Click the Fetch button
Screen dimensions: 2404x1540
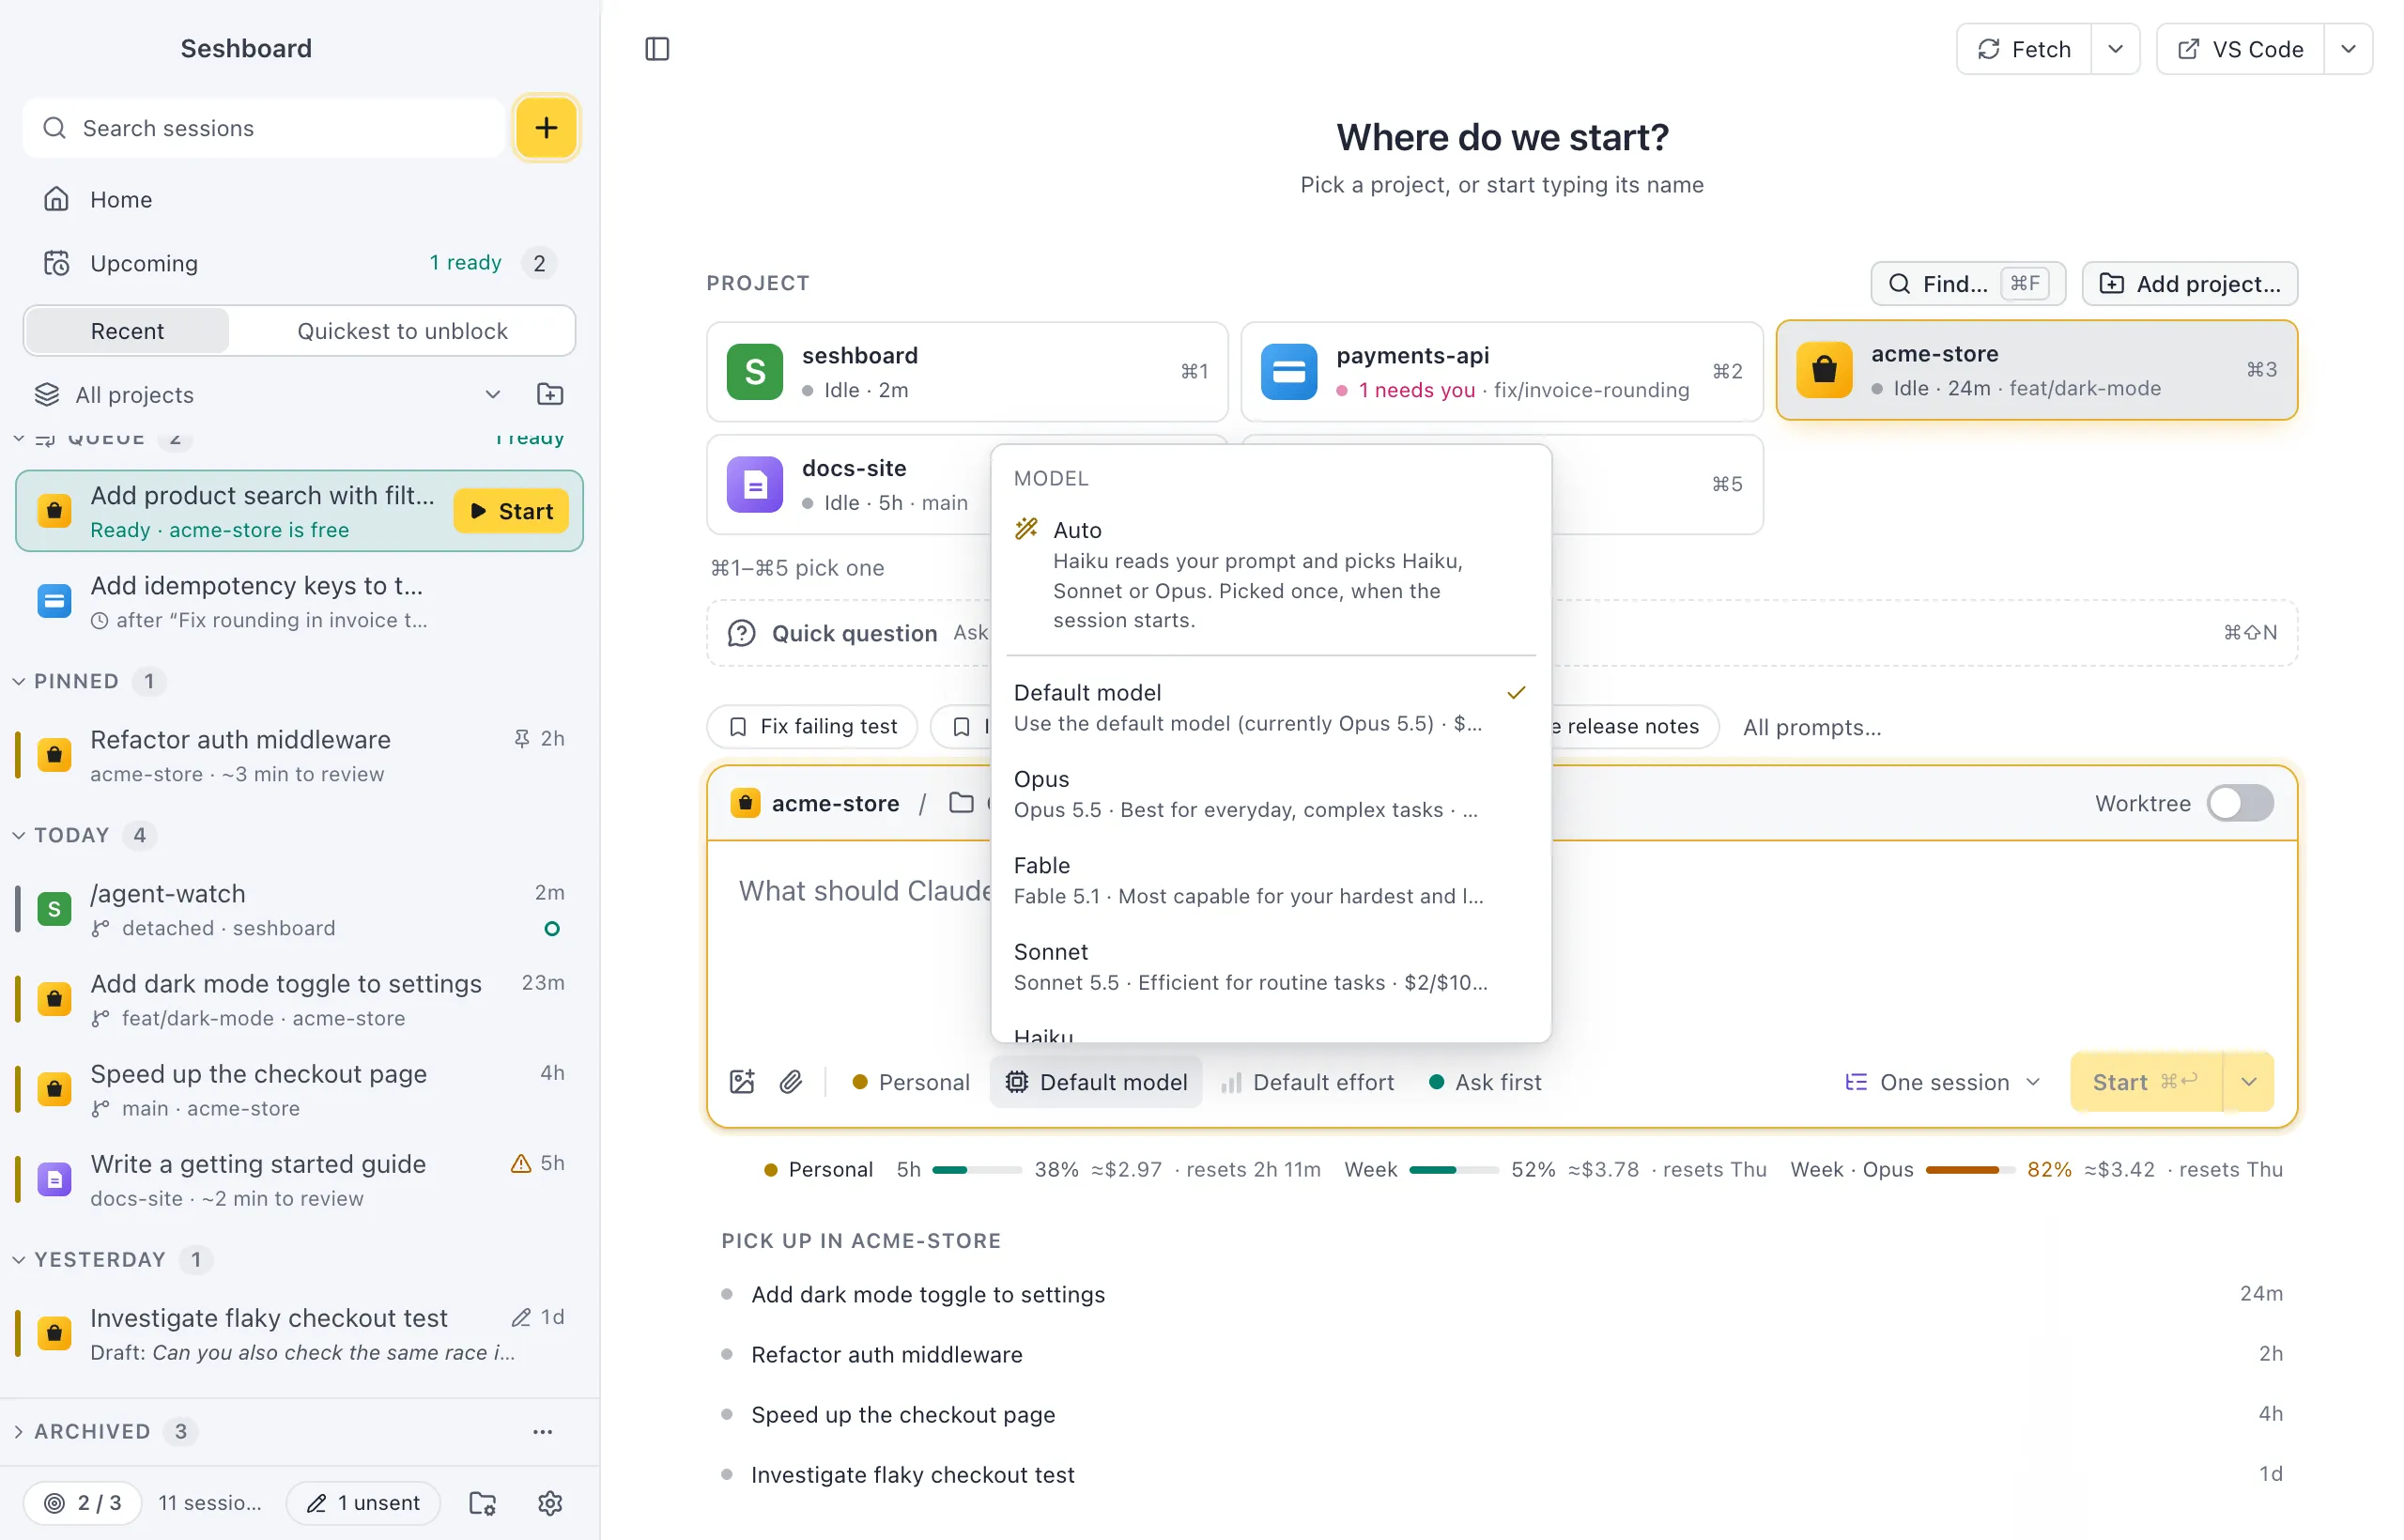pyautogui.click(x=2024, y=49)
